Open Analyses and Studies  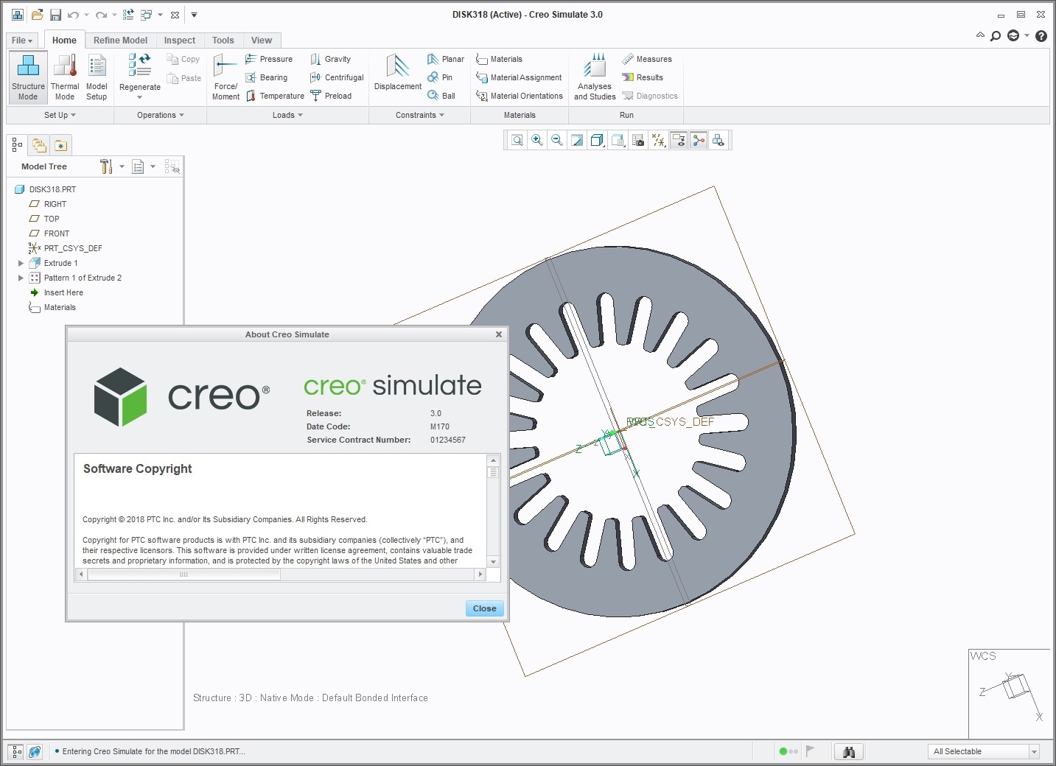595,77
